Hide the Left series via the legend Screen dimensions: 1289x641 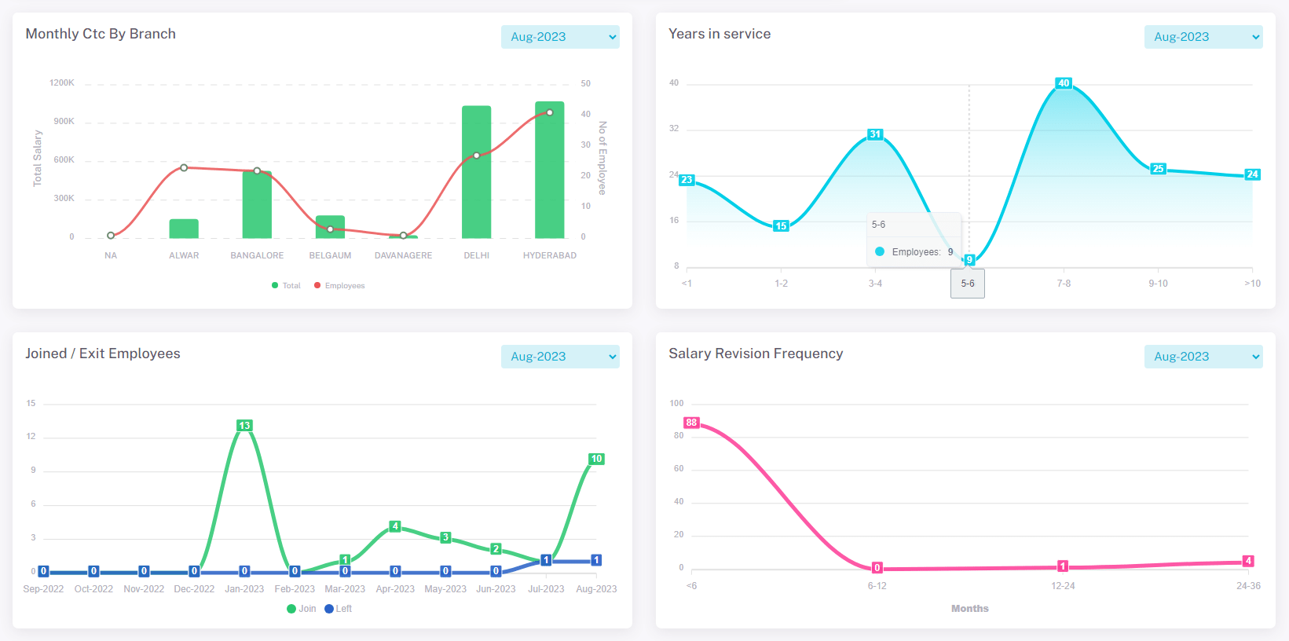tap(339, 609)
